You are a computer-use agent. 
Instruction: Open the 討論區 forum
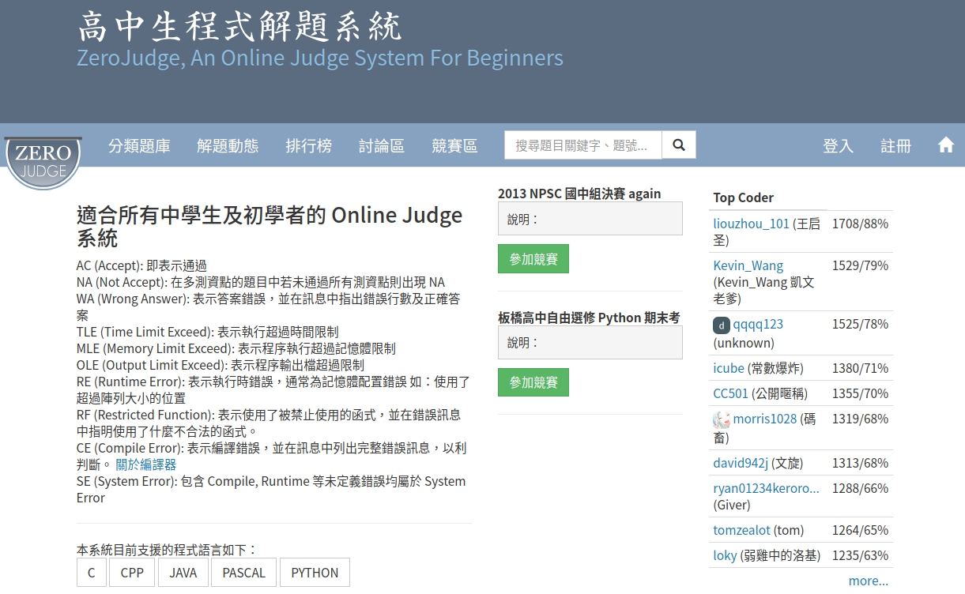(x=381, y=146)
